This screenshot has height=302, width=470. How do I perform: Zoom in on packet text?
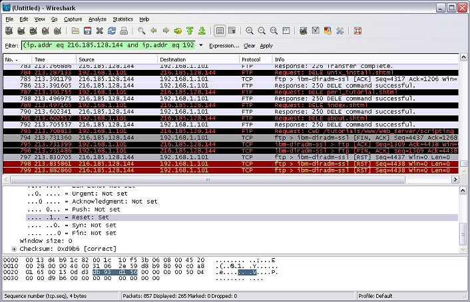point(250,31)
